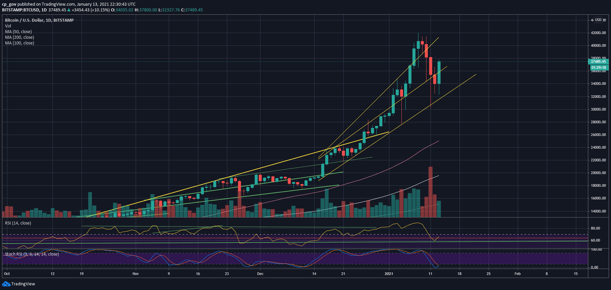
Task: Click the 14000.00 price axis label
Action: pyautogui.click(x=598, y=211)
